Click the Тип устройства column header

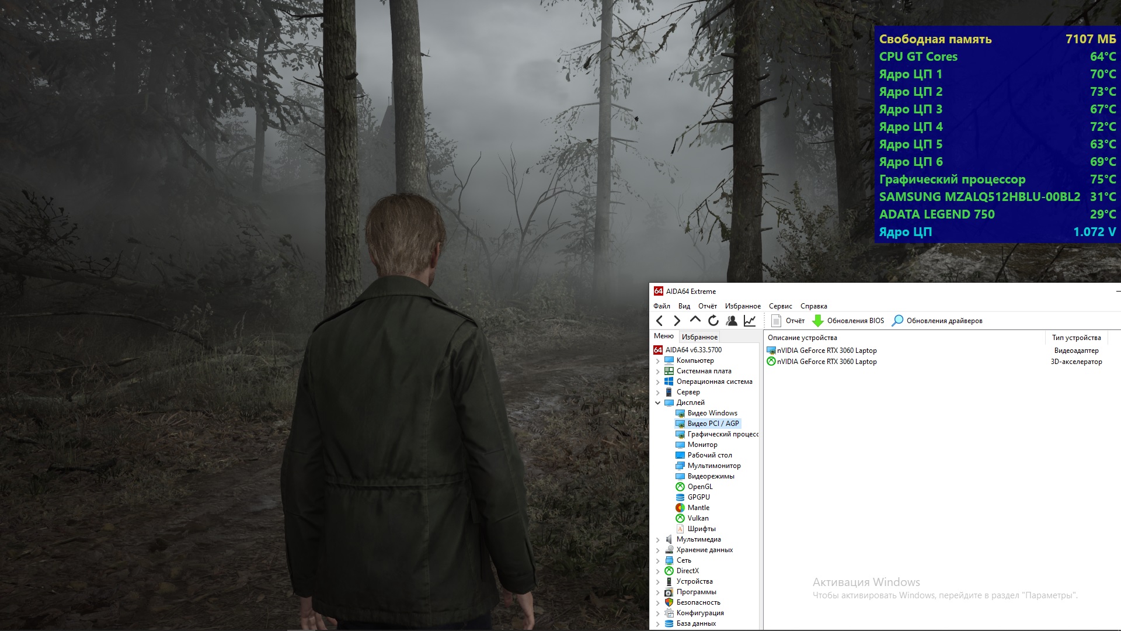1076,338
